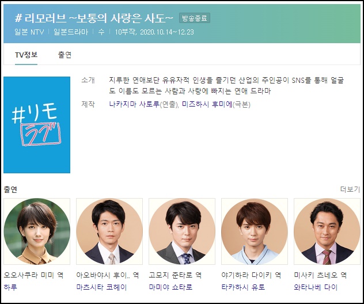Open the TV정보 tab
Viewport: 364px width, 304px height.
pos(26,55)
